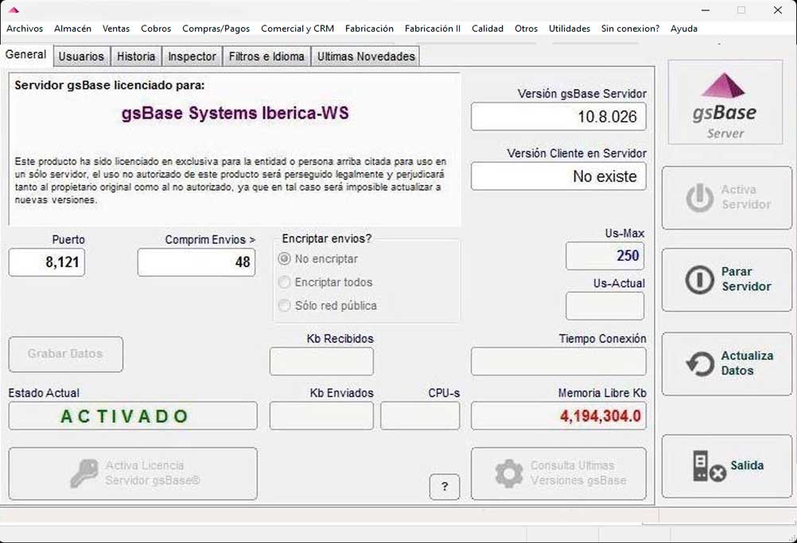The image size is (797, 543).
Task: Click the Estado Actual ACTIVADO field
Action: [x=133, y=416]
